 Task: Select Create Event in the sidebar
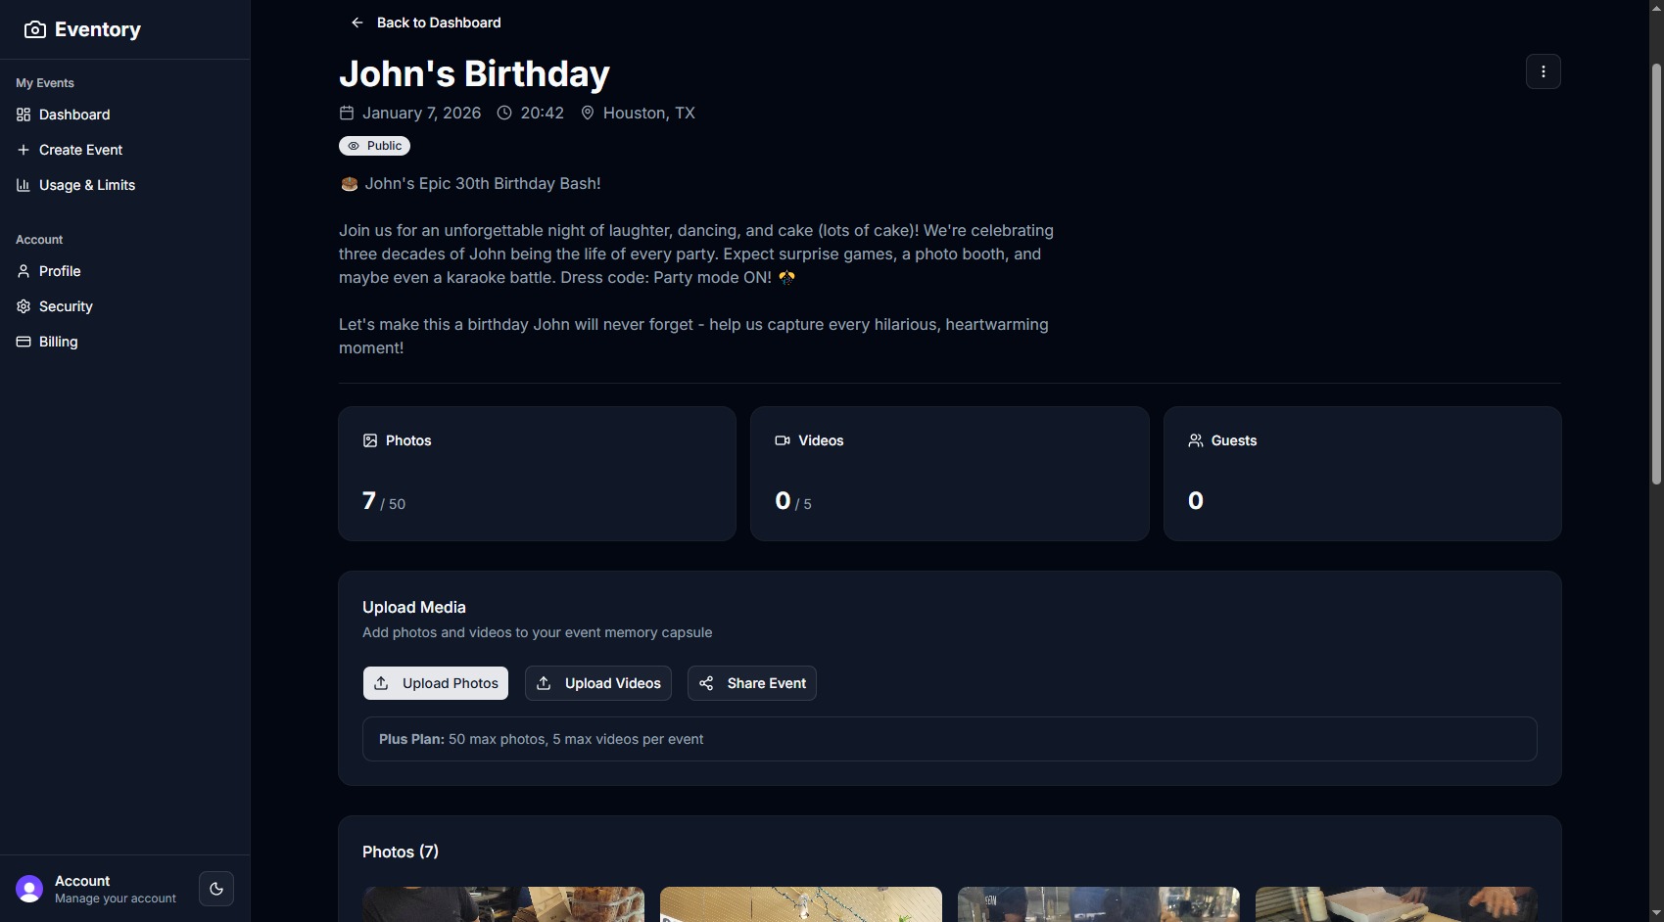point(80,150)
